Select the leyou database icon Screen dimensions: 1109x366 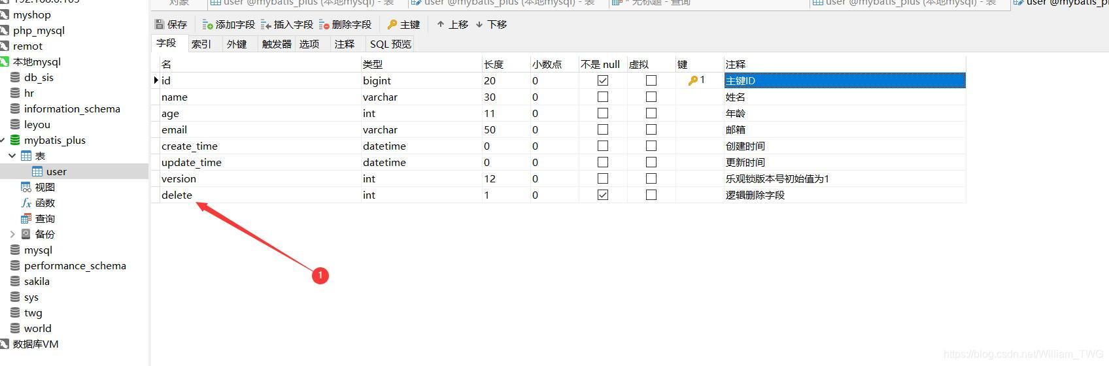tap(15, 124)
